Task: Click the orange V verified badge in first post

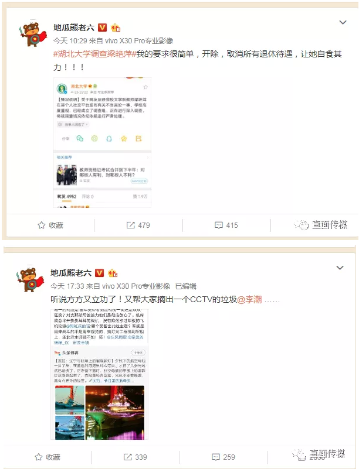Action: [x=103, y=28]
